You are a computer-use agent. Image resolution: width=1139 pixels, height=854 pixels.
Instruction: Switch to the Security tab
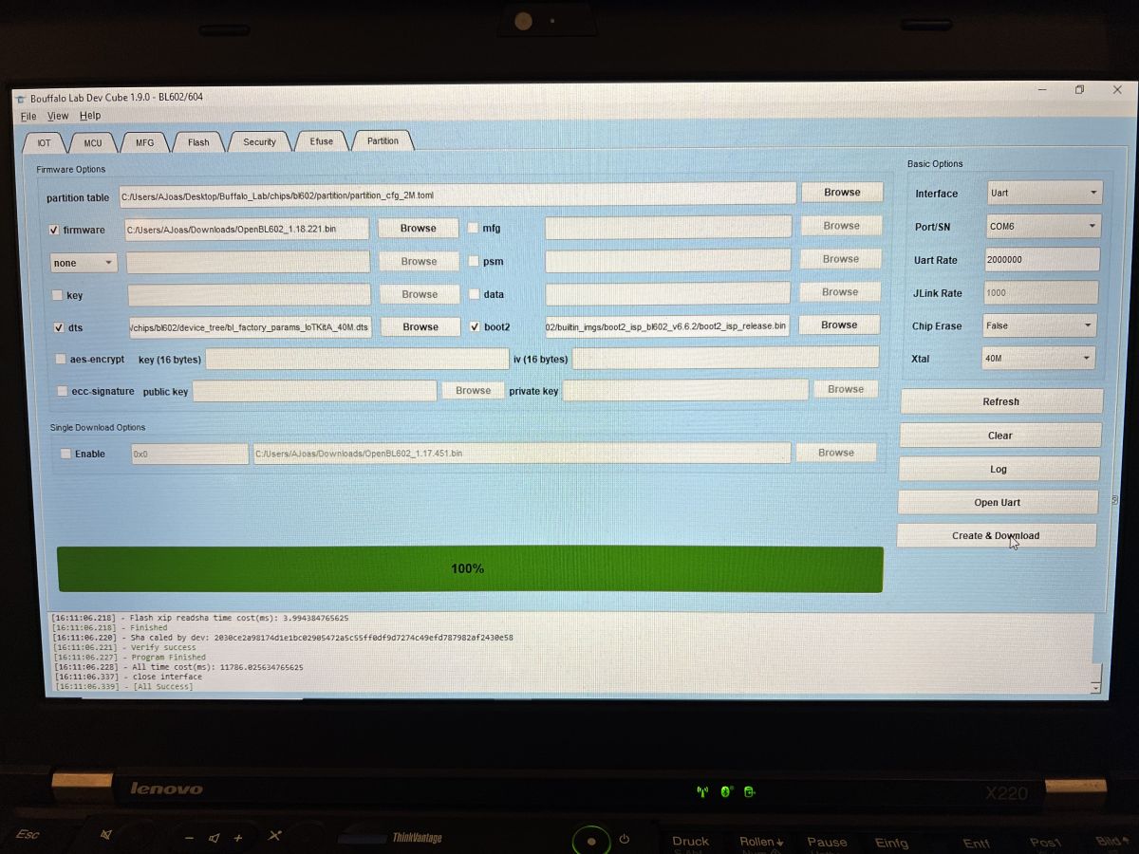(259, 142)
